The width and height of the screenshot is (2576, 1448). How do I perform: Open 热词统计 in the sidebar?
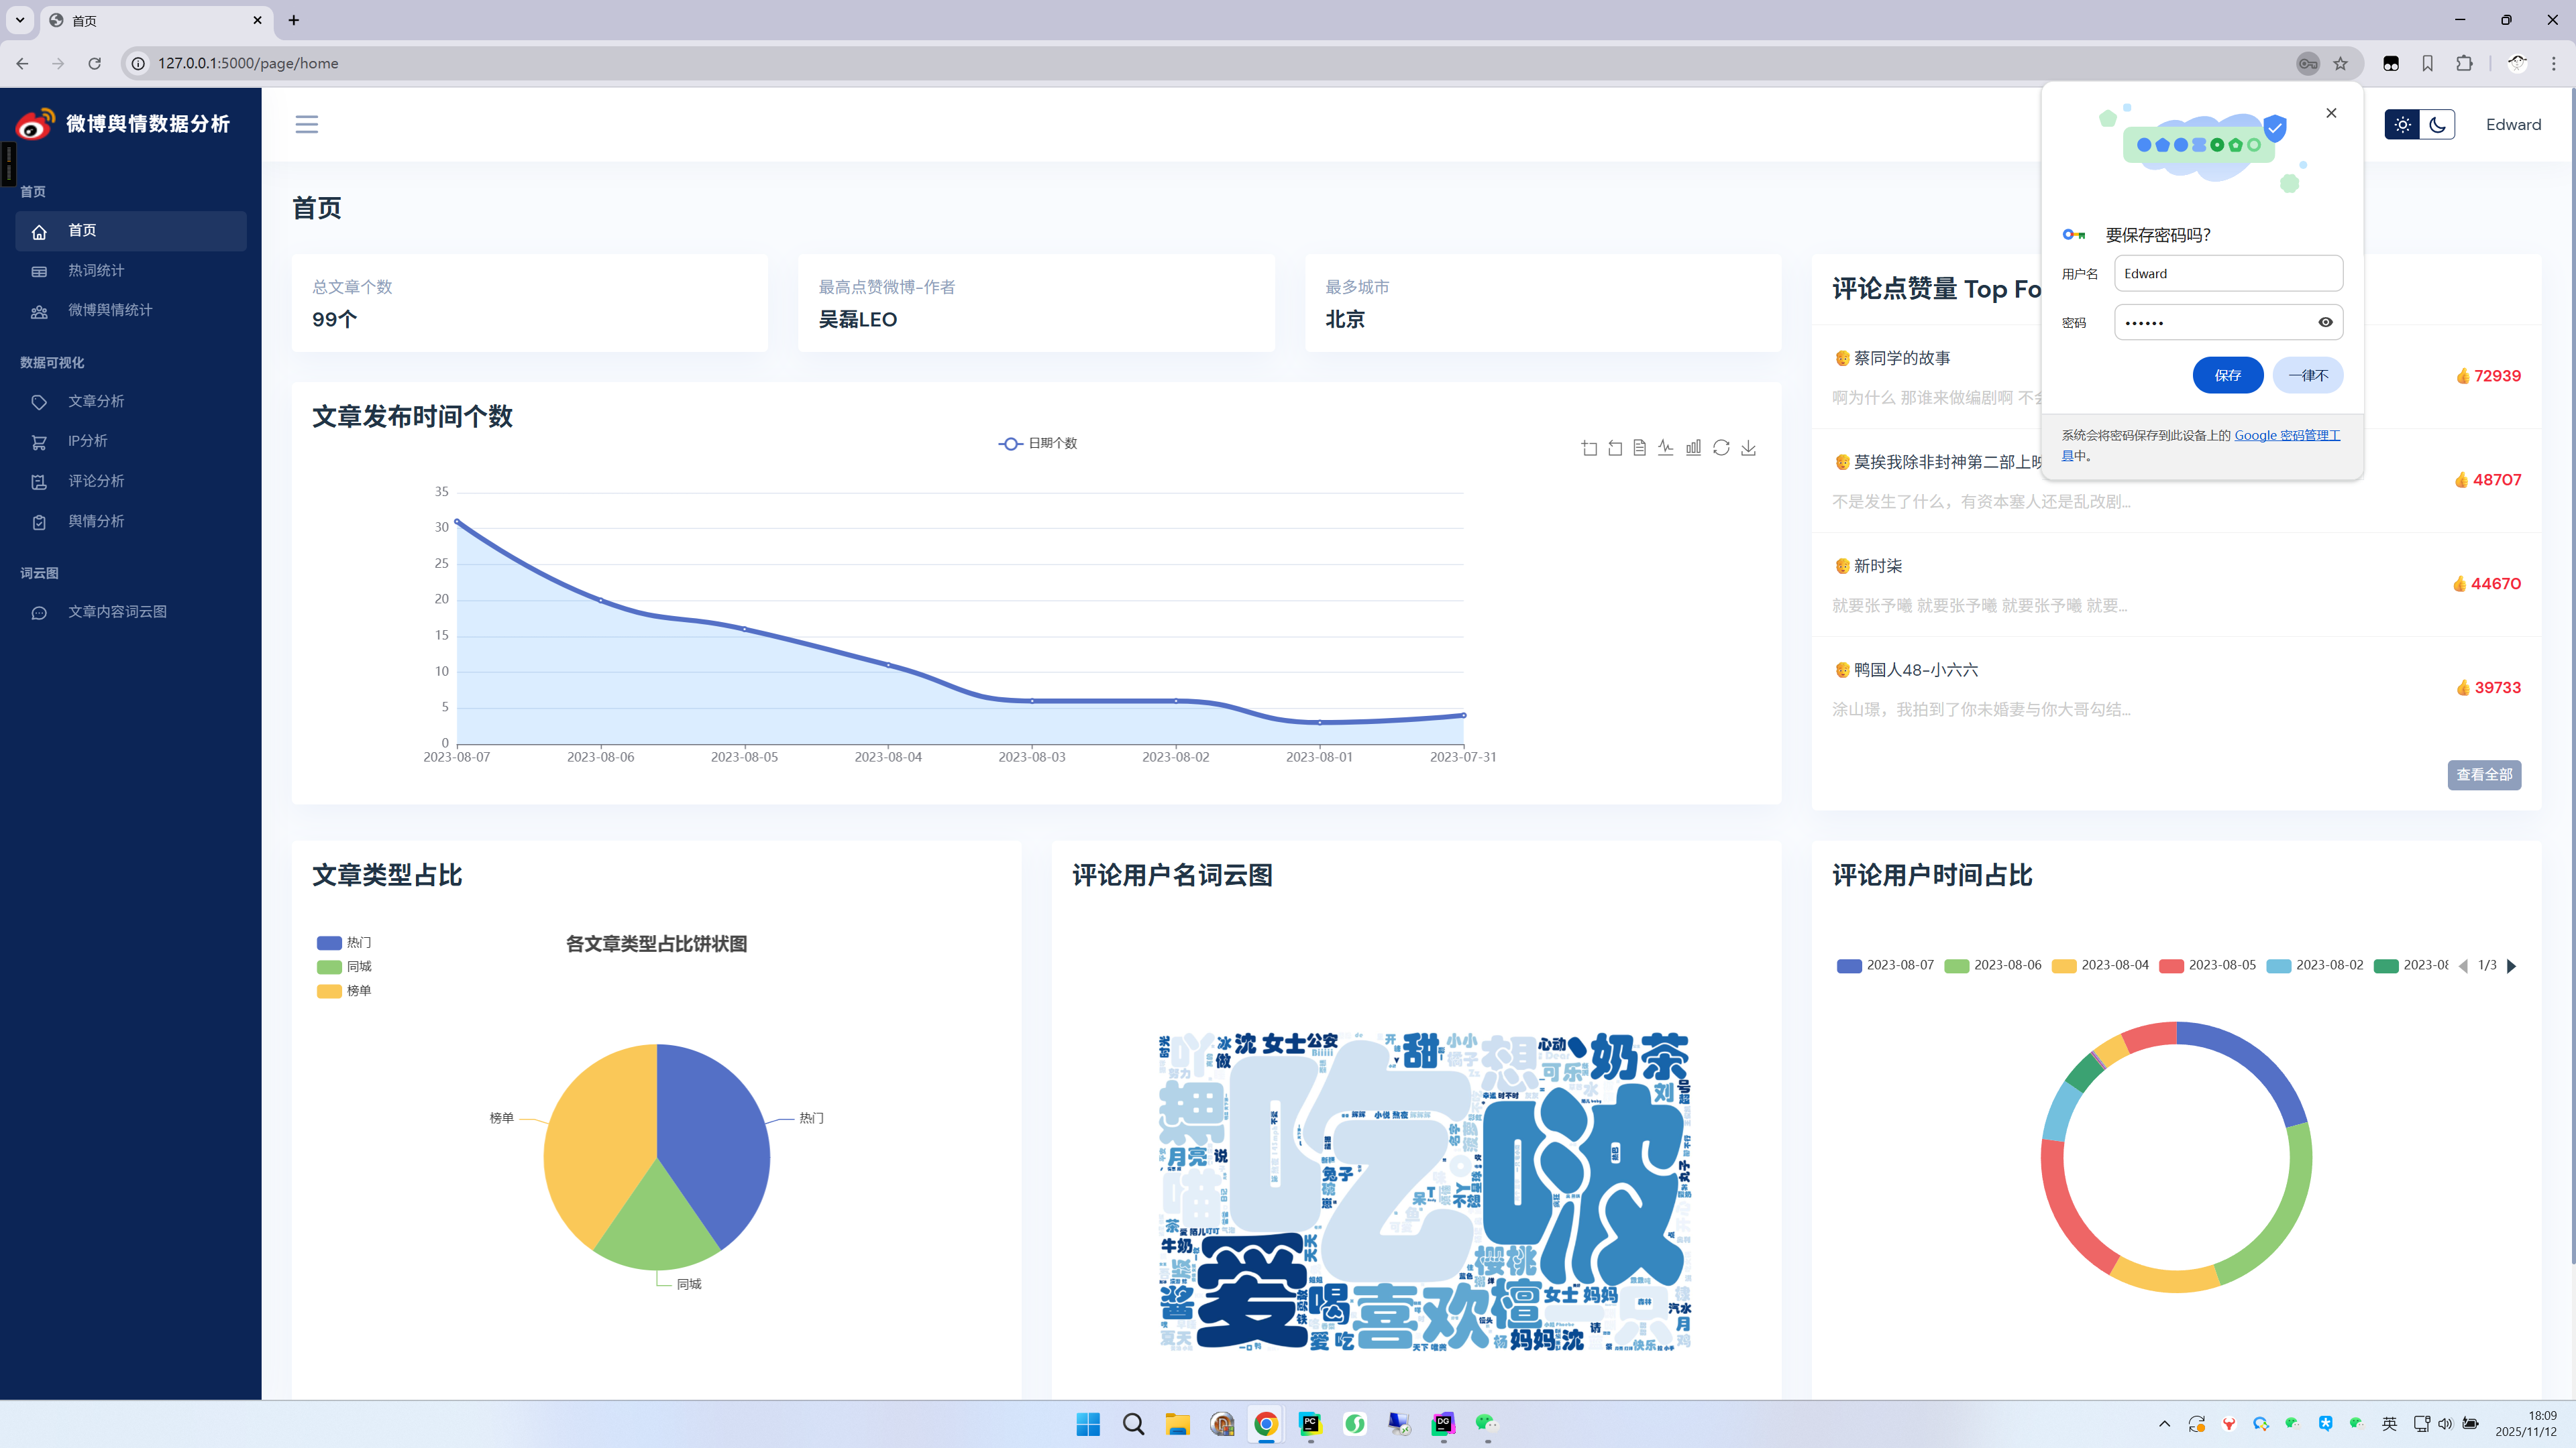96,271
